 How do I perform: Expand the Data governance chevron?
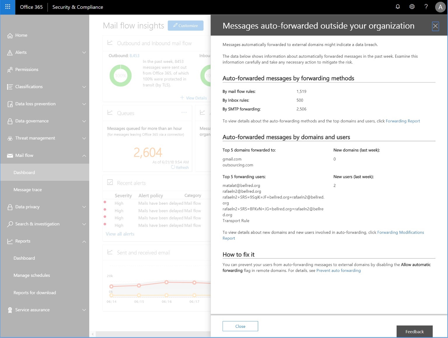pos(84,121)
